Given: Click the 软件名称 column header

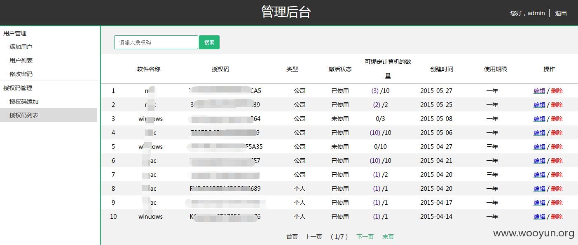Looking at the screenshot, I should tap(149, 69).
